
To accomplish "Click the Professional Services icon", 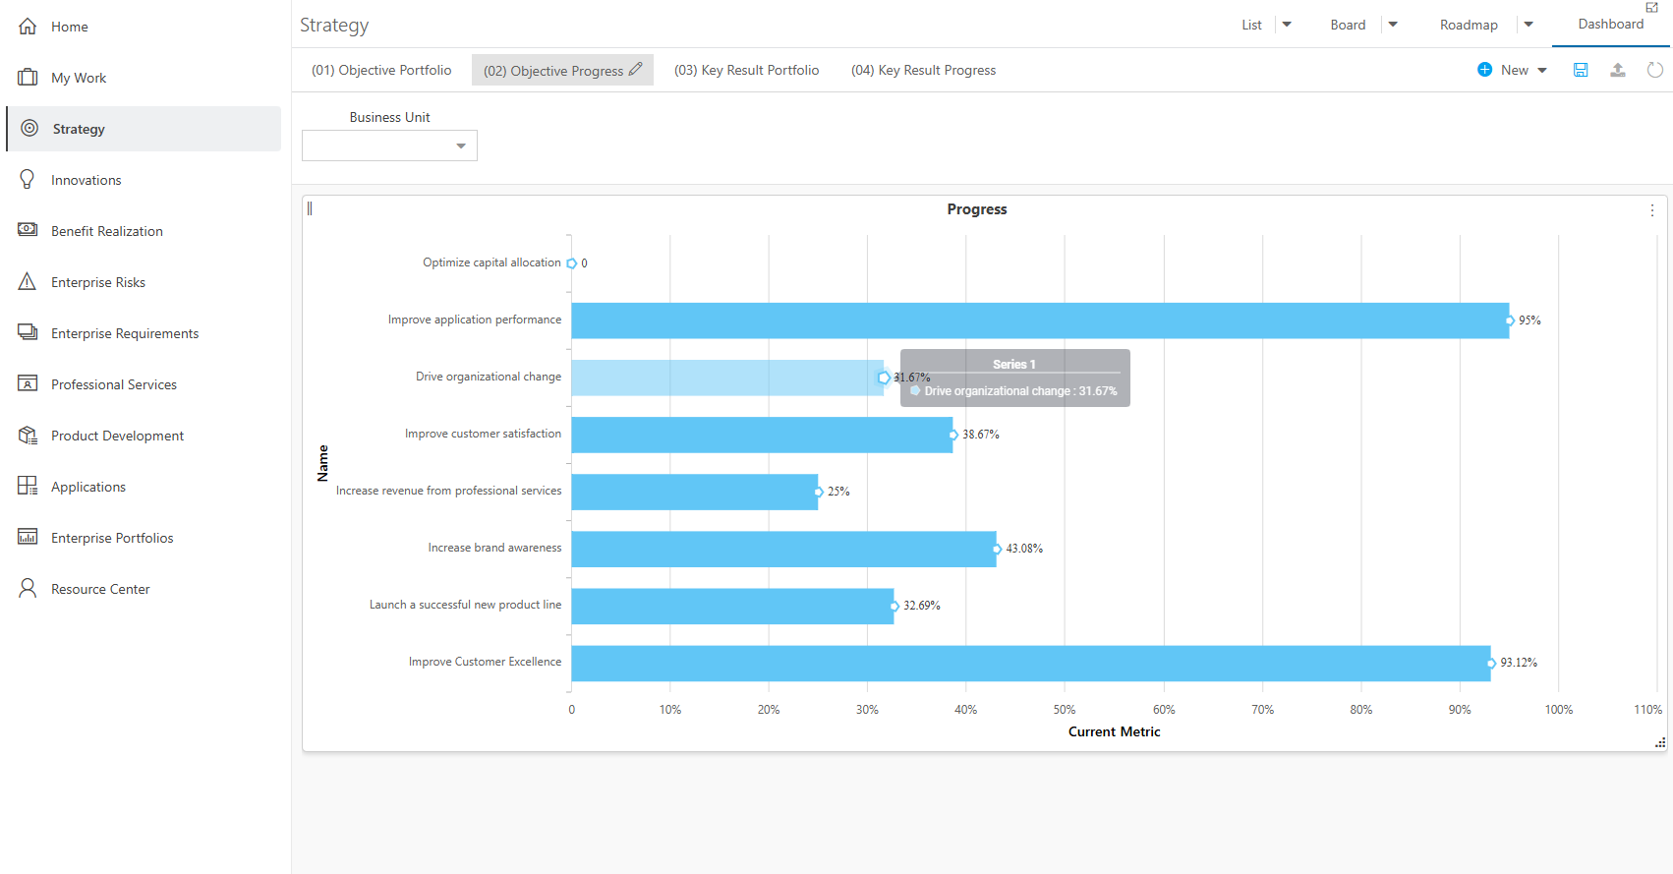I will [28, 383].
